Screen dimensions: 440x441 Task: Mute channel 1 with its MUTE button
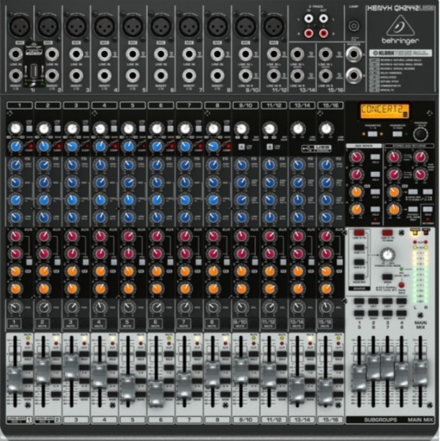point(14,324)
